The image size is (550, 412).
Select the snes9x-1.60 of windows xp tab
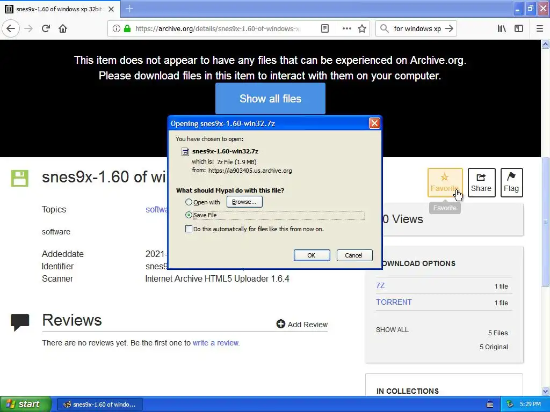[59, 9]
